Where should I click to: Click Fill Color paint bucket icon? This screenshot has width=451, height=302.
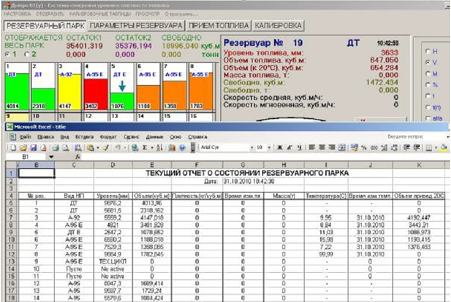pos(443,147)
